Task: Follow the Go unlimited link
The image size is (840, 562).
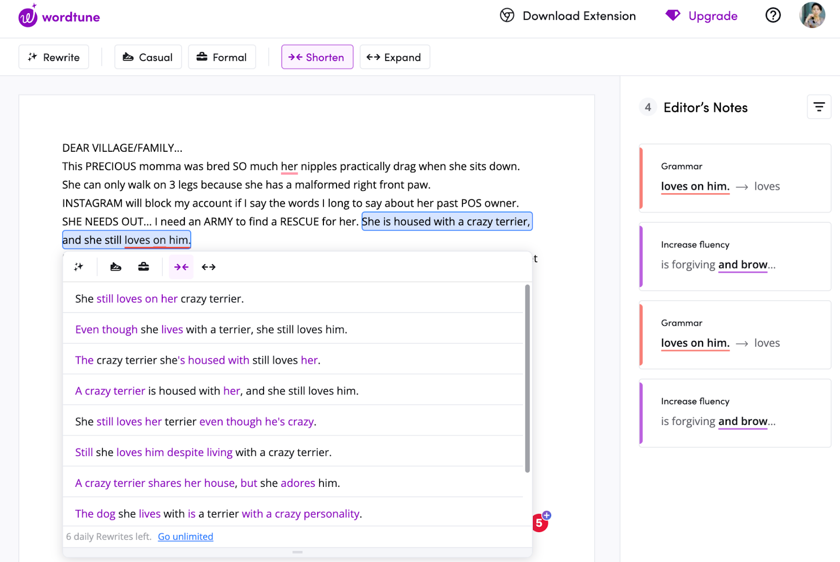Action: click(185, 536)
